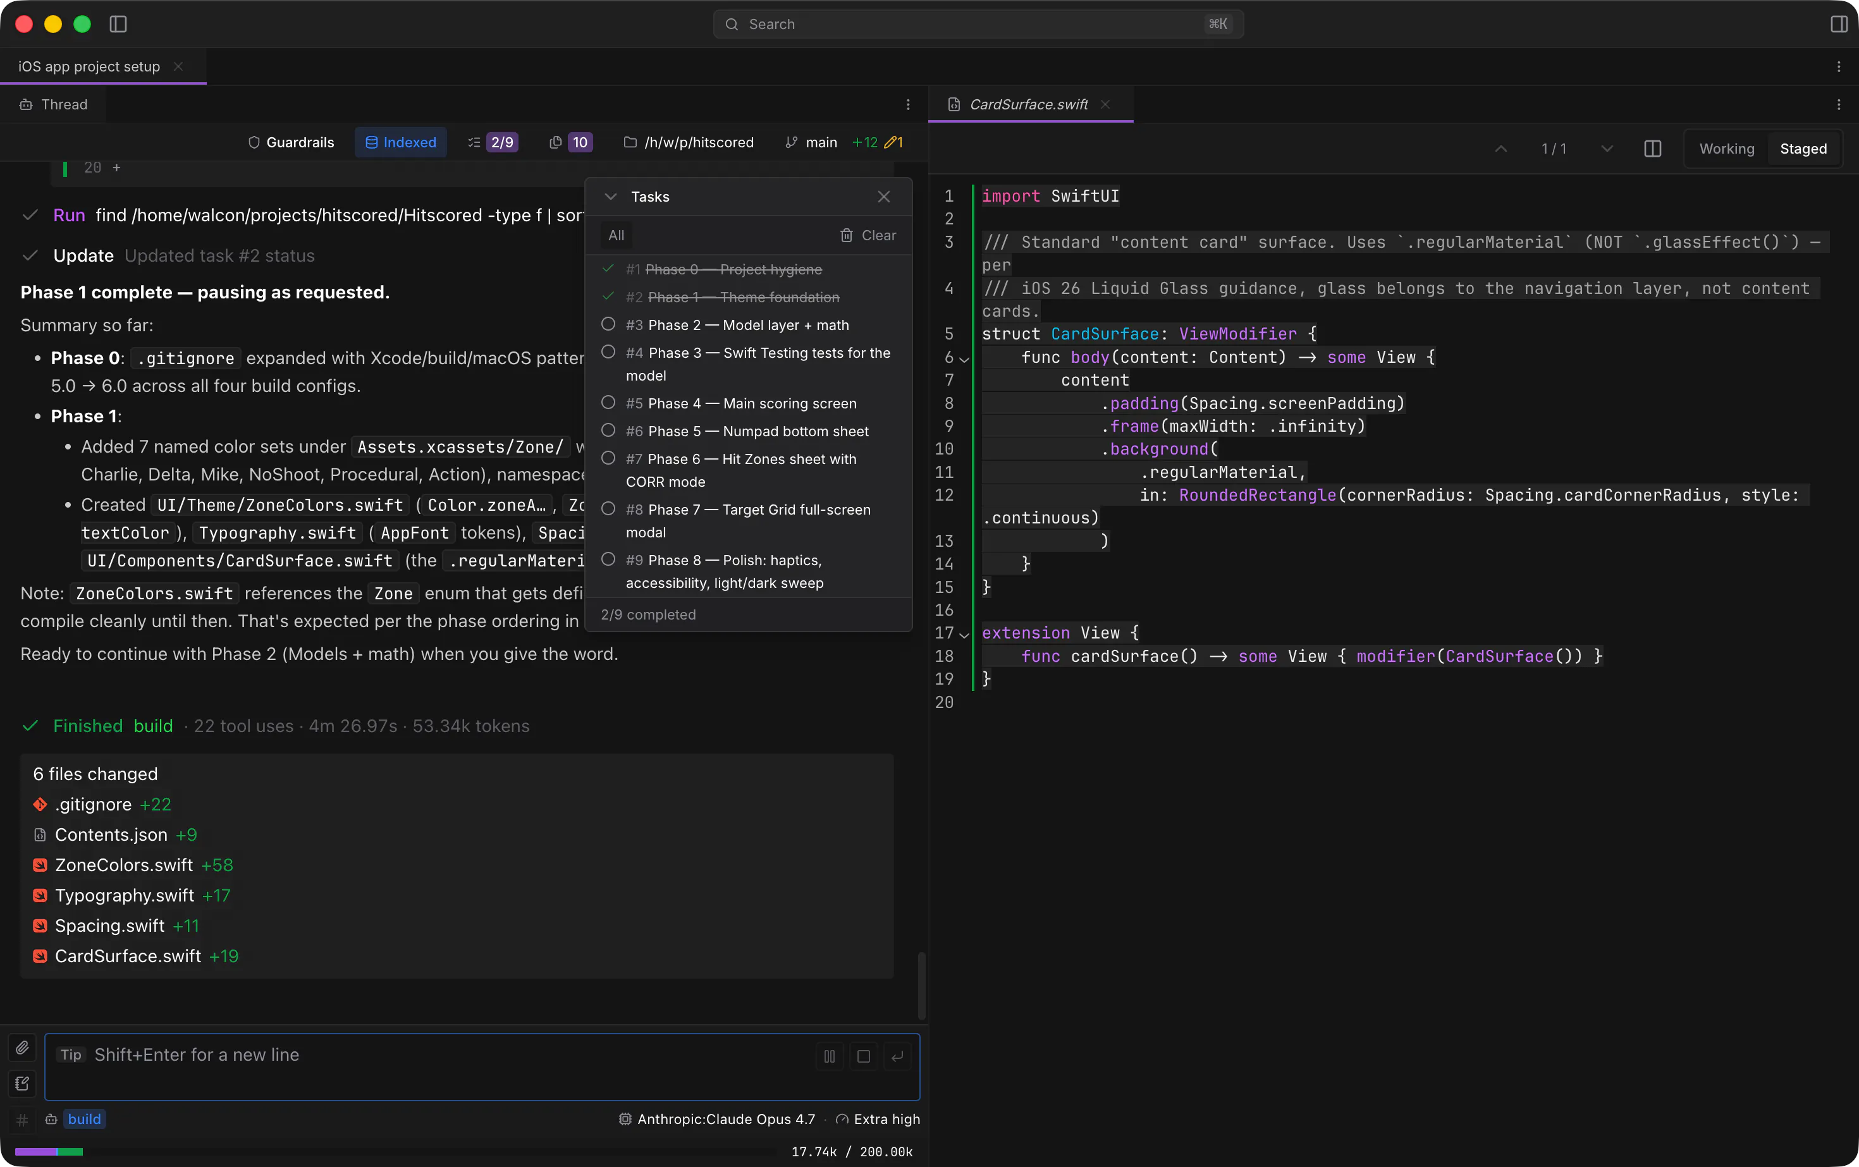Switch to Working diff view
The image size is (1859, 1167).
tap(1726, 148)
